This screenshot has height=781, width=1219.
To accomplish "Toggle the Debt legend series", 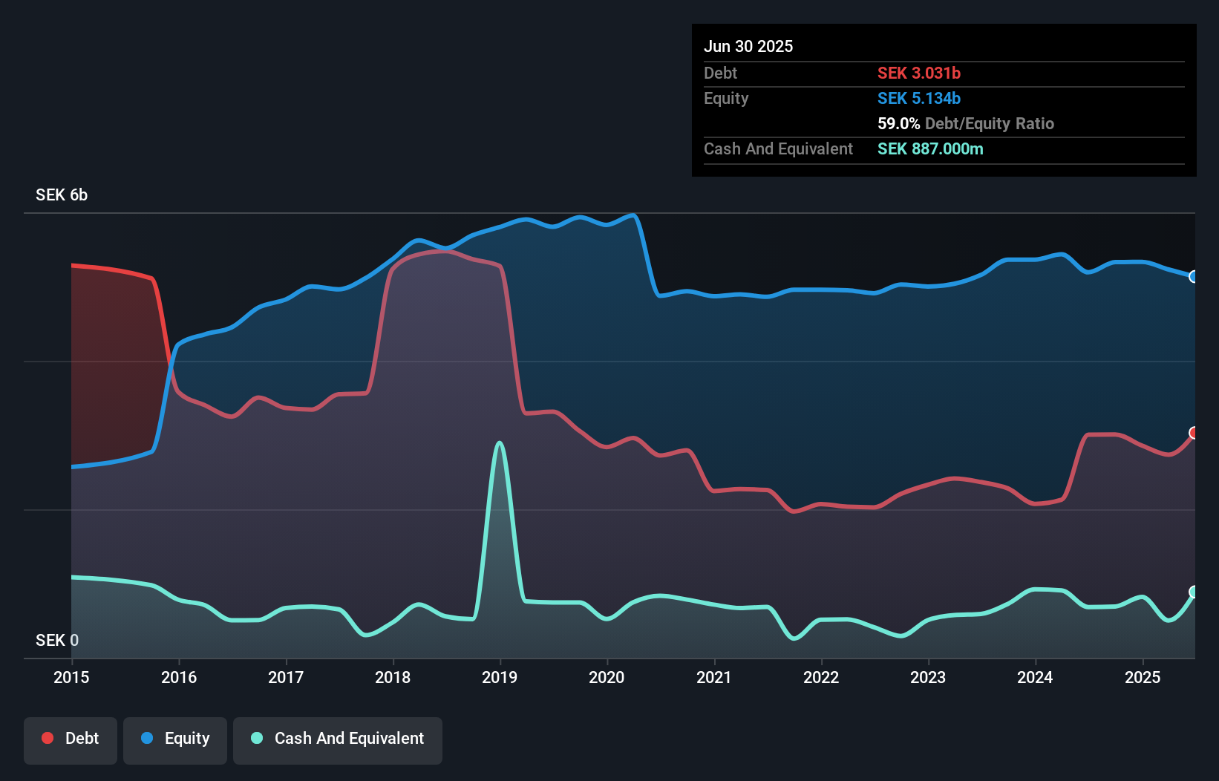I will 71,739.
